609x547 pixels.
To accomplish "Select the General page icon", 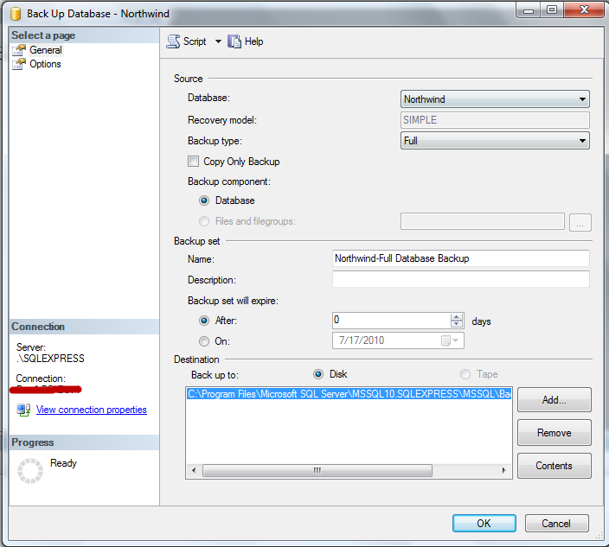I will point(19,50).
